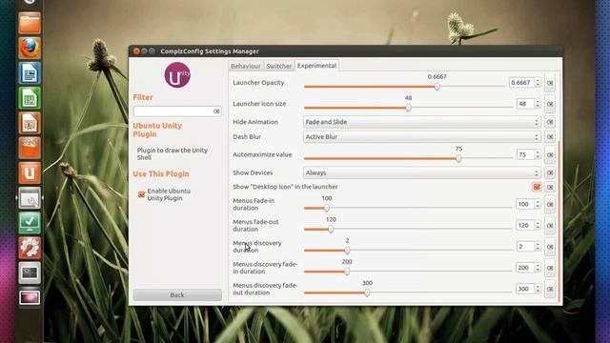
Task: Launch LibreOffice Calc from the launcher
Action: point(30,98)
